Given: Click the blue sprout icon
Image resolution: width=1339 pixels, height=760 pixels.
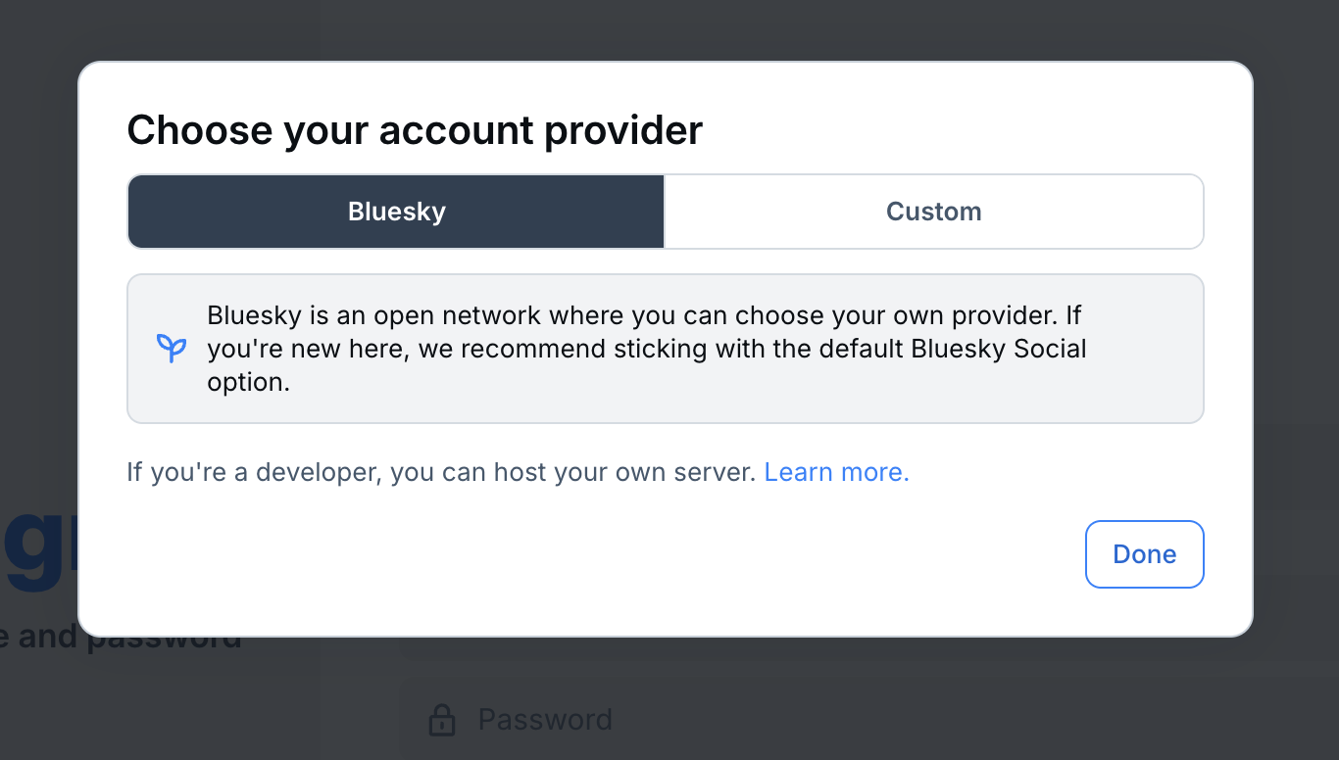Looking at the screenshot, I should [x=172, y=348].
